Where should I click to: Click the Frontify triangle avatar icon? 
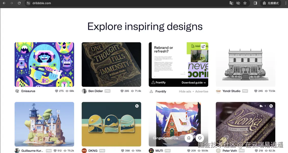[151, 91]
